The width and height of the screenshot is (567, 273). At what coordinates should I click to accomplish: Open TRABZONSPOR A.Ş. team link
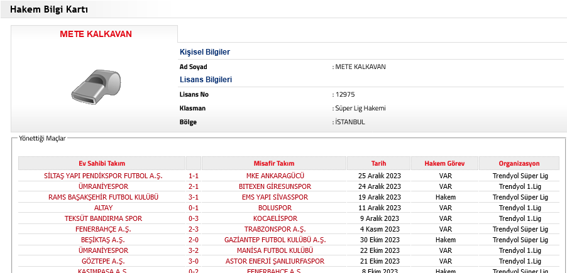275,229
